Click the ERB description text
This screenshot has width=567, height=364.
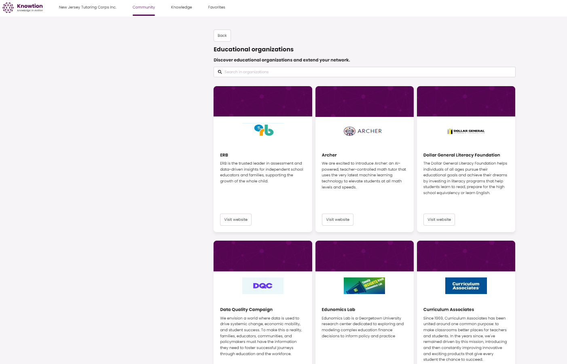tap(262, 172)
